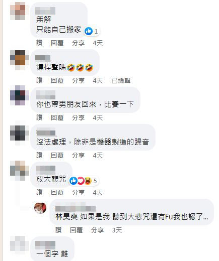Like the 無解 只能自己搬家 comment
The image size is (219, 261).
(x=39, y=43)
